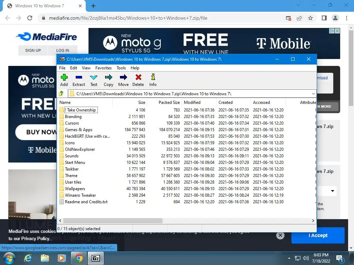Open the Help menu
The image size is (354, 265).
click(135, 68)
